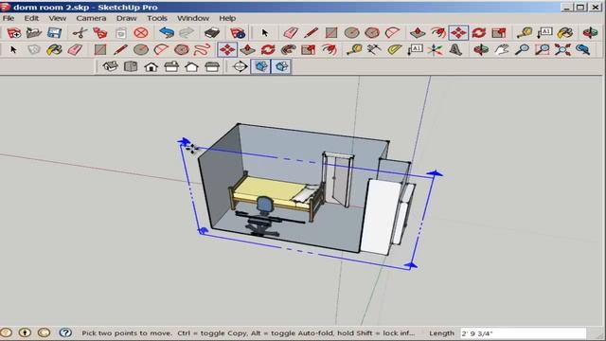Select the Zoom Window tool
This screenshot has width=606, height=341.
[x=543, y=49]
